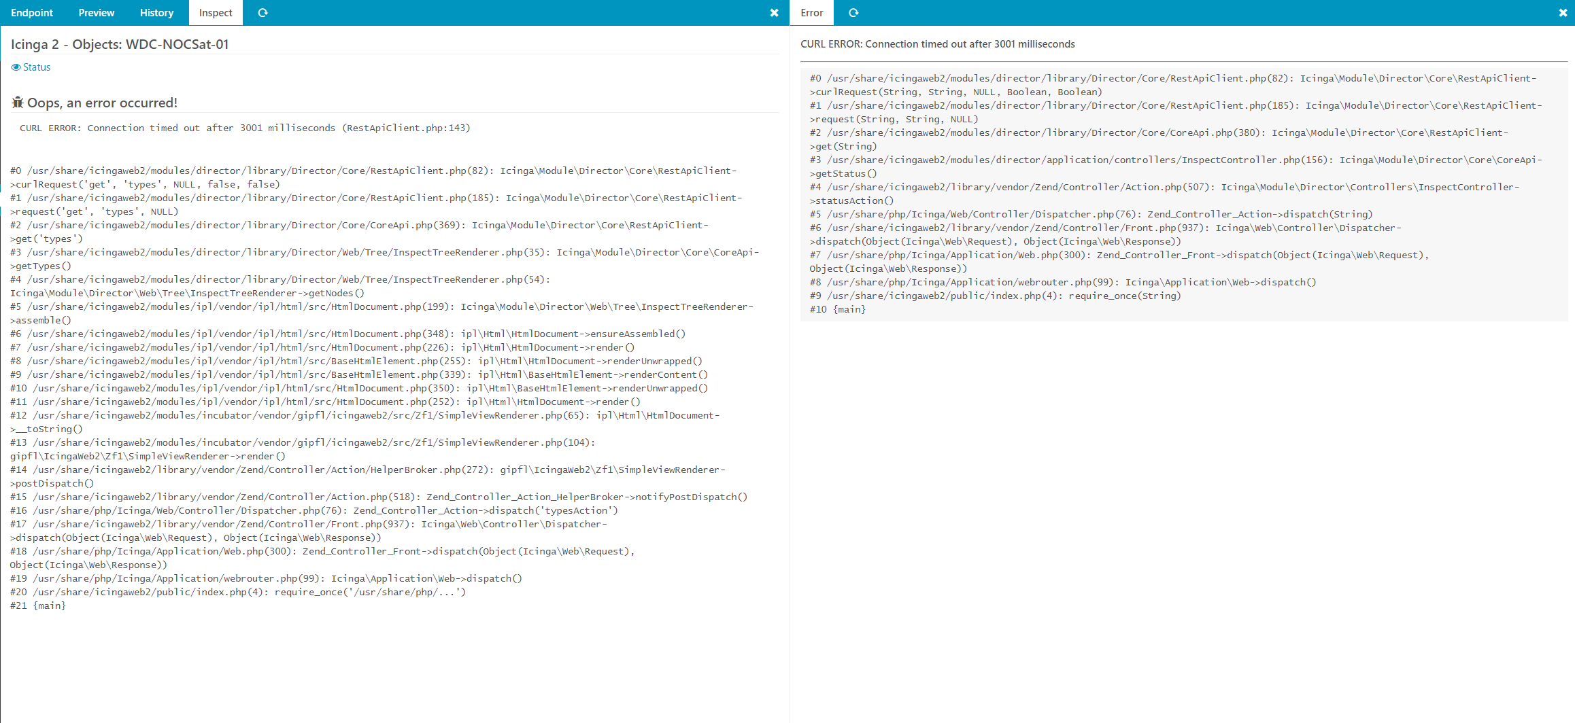Click the refresh arrow on the left toolbar

tap(263, 12)
